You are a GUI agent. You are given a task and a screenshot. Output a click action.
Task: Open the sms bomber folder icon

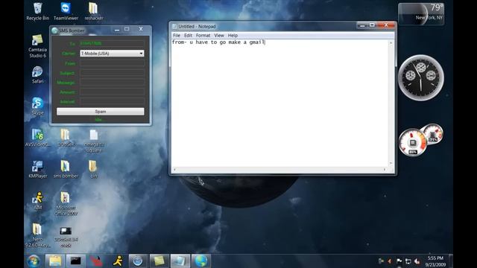click(66, 169)
